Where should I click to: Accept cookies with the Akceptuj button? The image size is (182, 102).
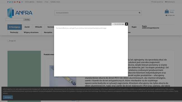click(x=8, y=97)
